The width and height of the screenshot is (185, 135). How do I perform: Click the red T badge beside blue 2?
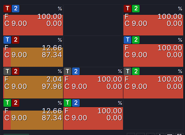[7, 9]
